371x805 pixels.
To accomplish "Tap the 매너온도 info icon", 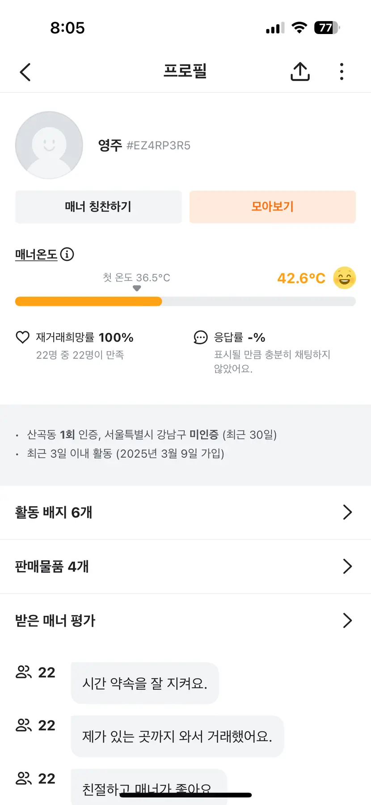I will (67, 255).
